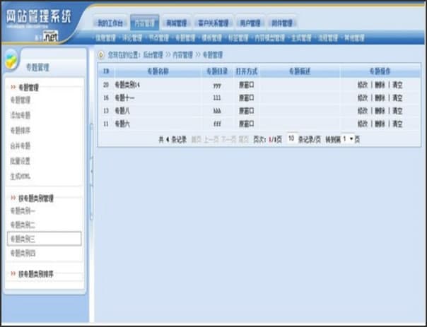The image size is (427, 327).
Task: Click the 专题名称 column header
Action: [x=158, y=71]
